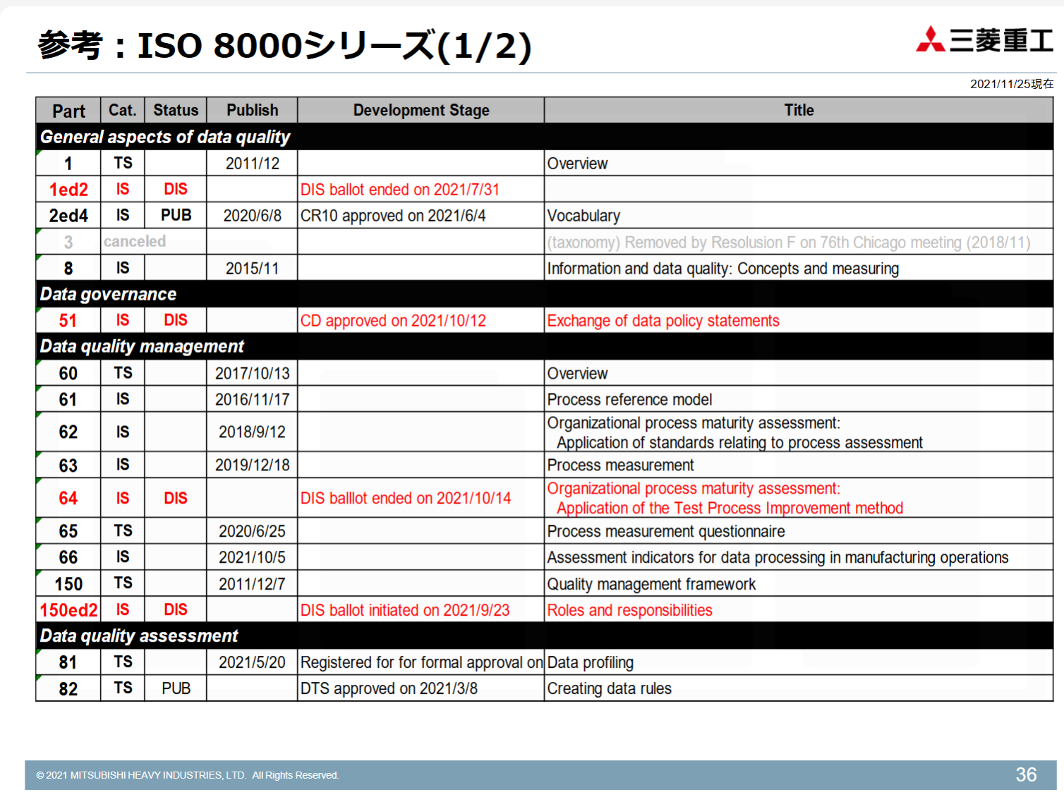Click part number '66' cell

(68, 558)
